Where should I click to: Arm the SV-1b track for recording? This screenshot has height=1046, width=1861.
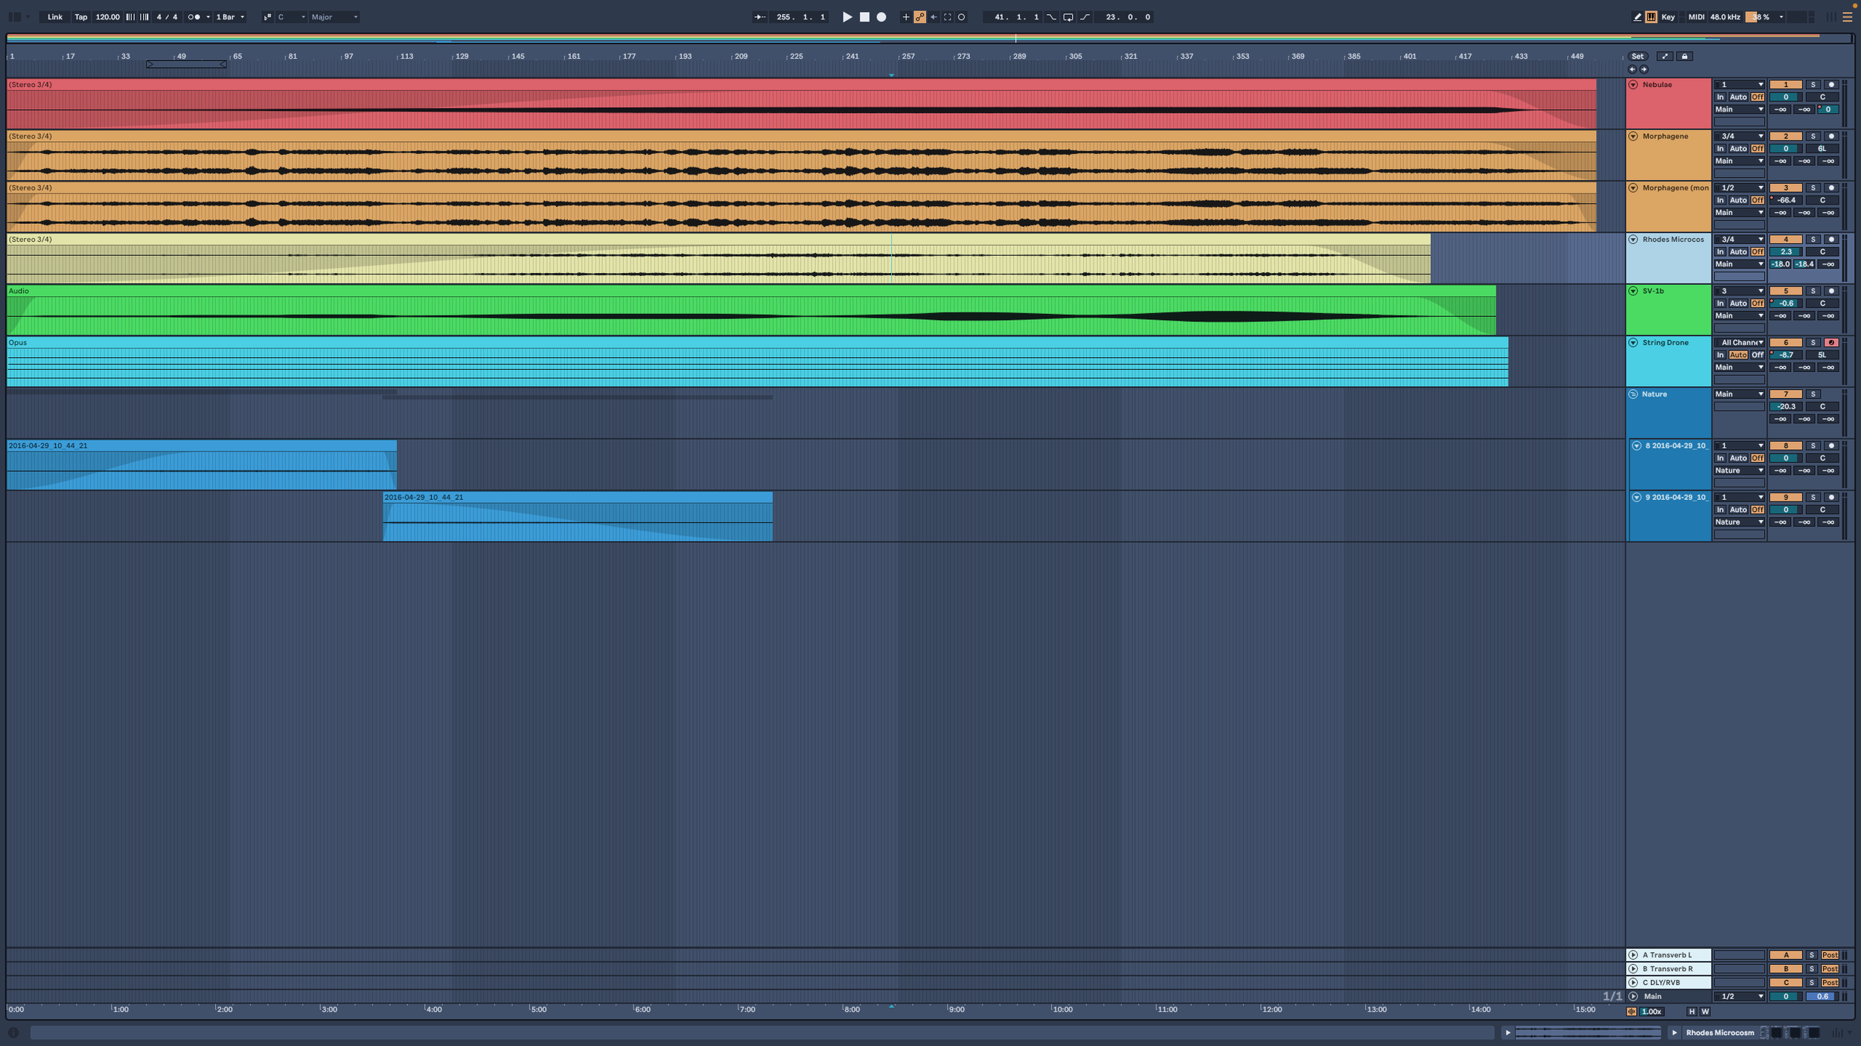[x=1831, y=291]
